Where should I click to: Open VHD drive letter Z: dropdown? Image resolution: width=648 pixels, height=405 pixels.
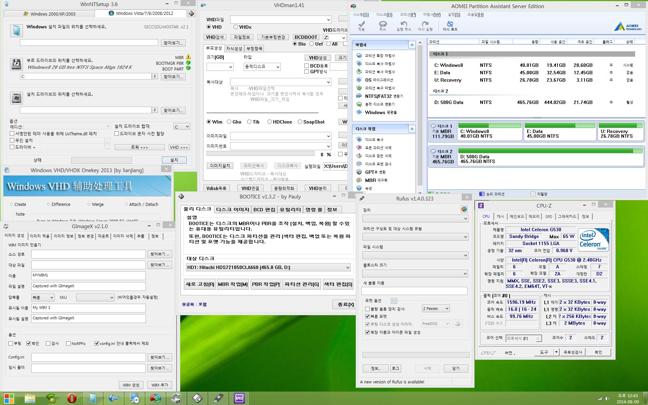334,38
